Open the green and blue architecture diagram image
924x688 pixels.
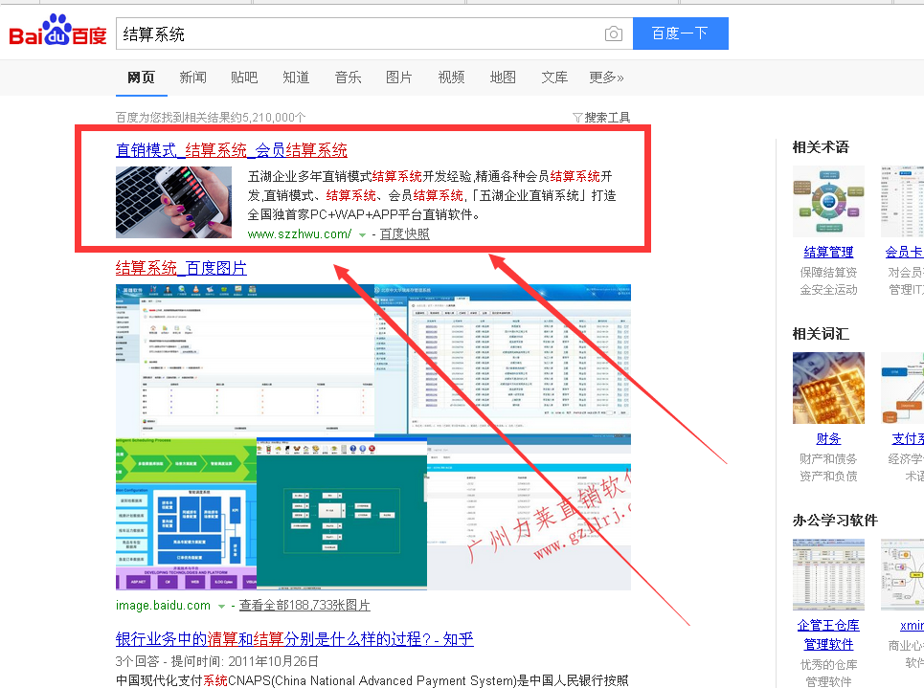coord(186,514)
